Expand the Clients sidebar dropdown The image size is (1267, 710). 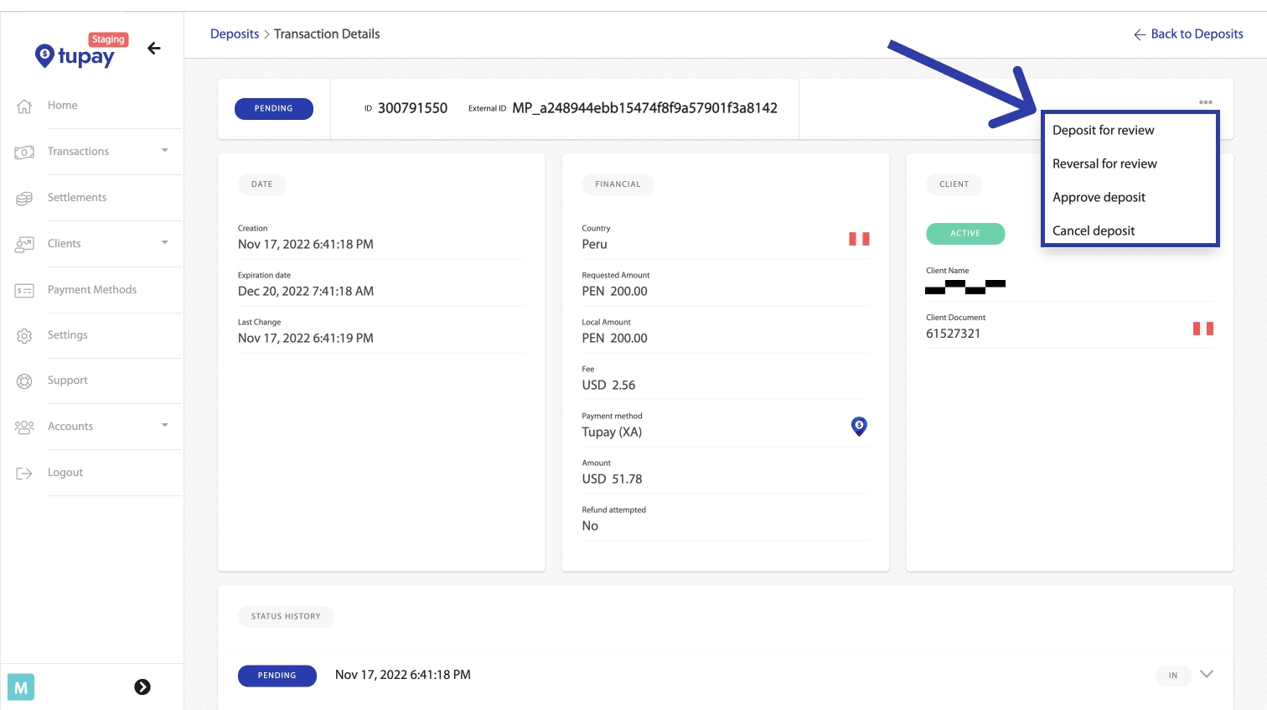pyautogui.click(x=164, y=243)
